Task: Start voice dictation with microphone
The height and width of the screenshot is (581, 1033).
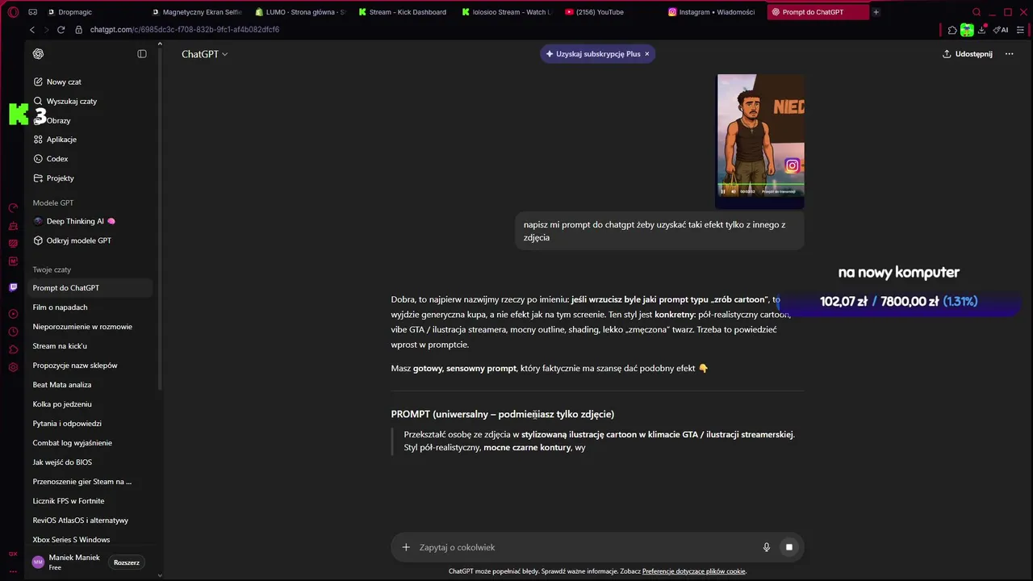Action: (x=767, y=547)
